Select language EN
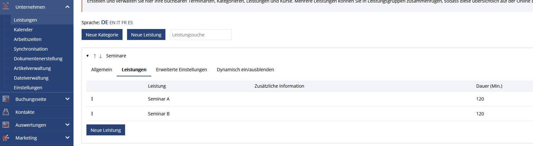 (x=112, y=23)
